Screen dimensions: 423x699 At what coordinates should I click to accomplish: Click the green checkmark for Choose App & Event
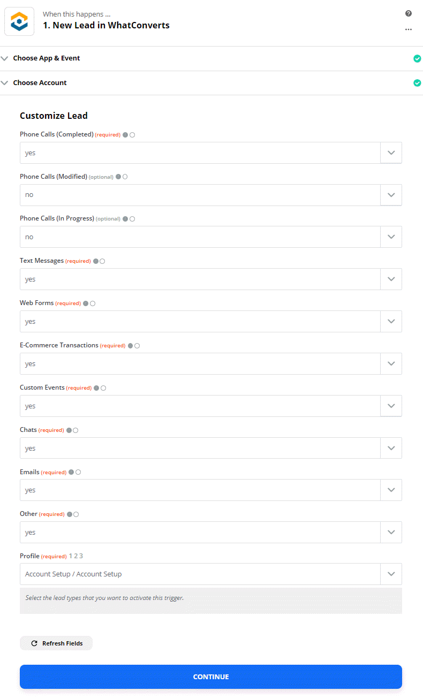pyautogui.click(x=417, y=58)
